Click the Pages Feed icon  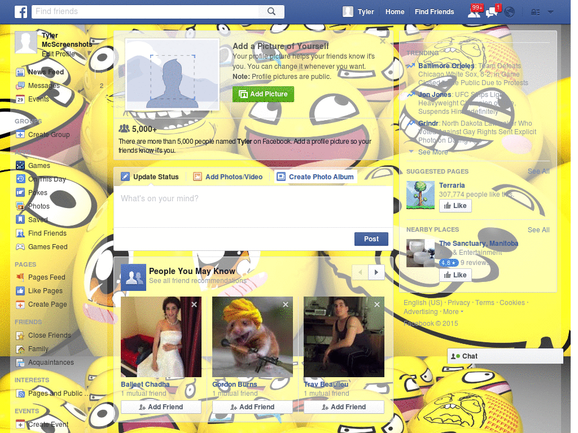pyautogui.click(x=20, y=277)
